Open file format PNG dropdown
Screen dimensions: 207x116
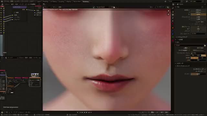tap(198, 53)
